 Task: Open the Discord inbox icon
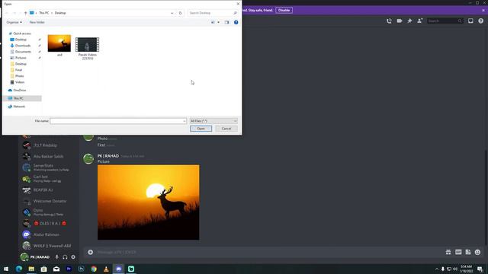click(x=470, y=21)
